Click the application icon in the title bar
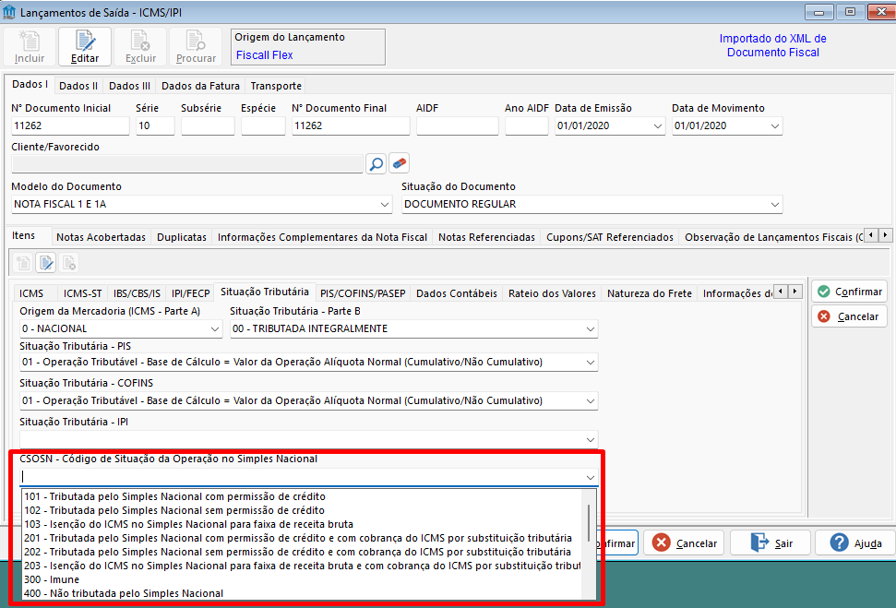Screen dimensions: 896x608 click(9, 12)
